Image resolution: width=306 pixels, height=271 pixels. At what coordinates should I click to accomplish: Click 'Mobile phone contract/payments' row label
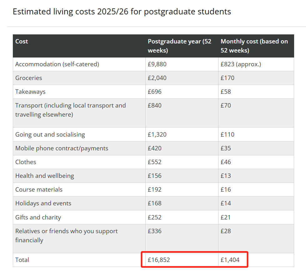62,148
